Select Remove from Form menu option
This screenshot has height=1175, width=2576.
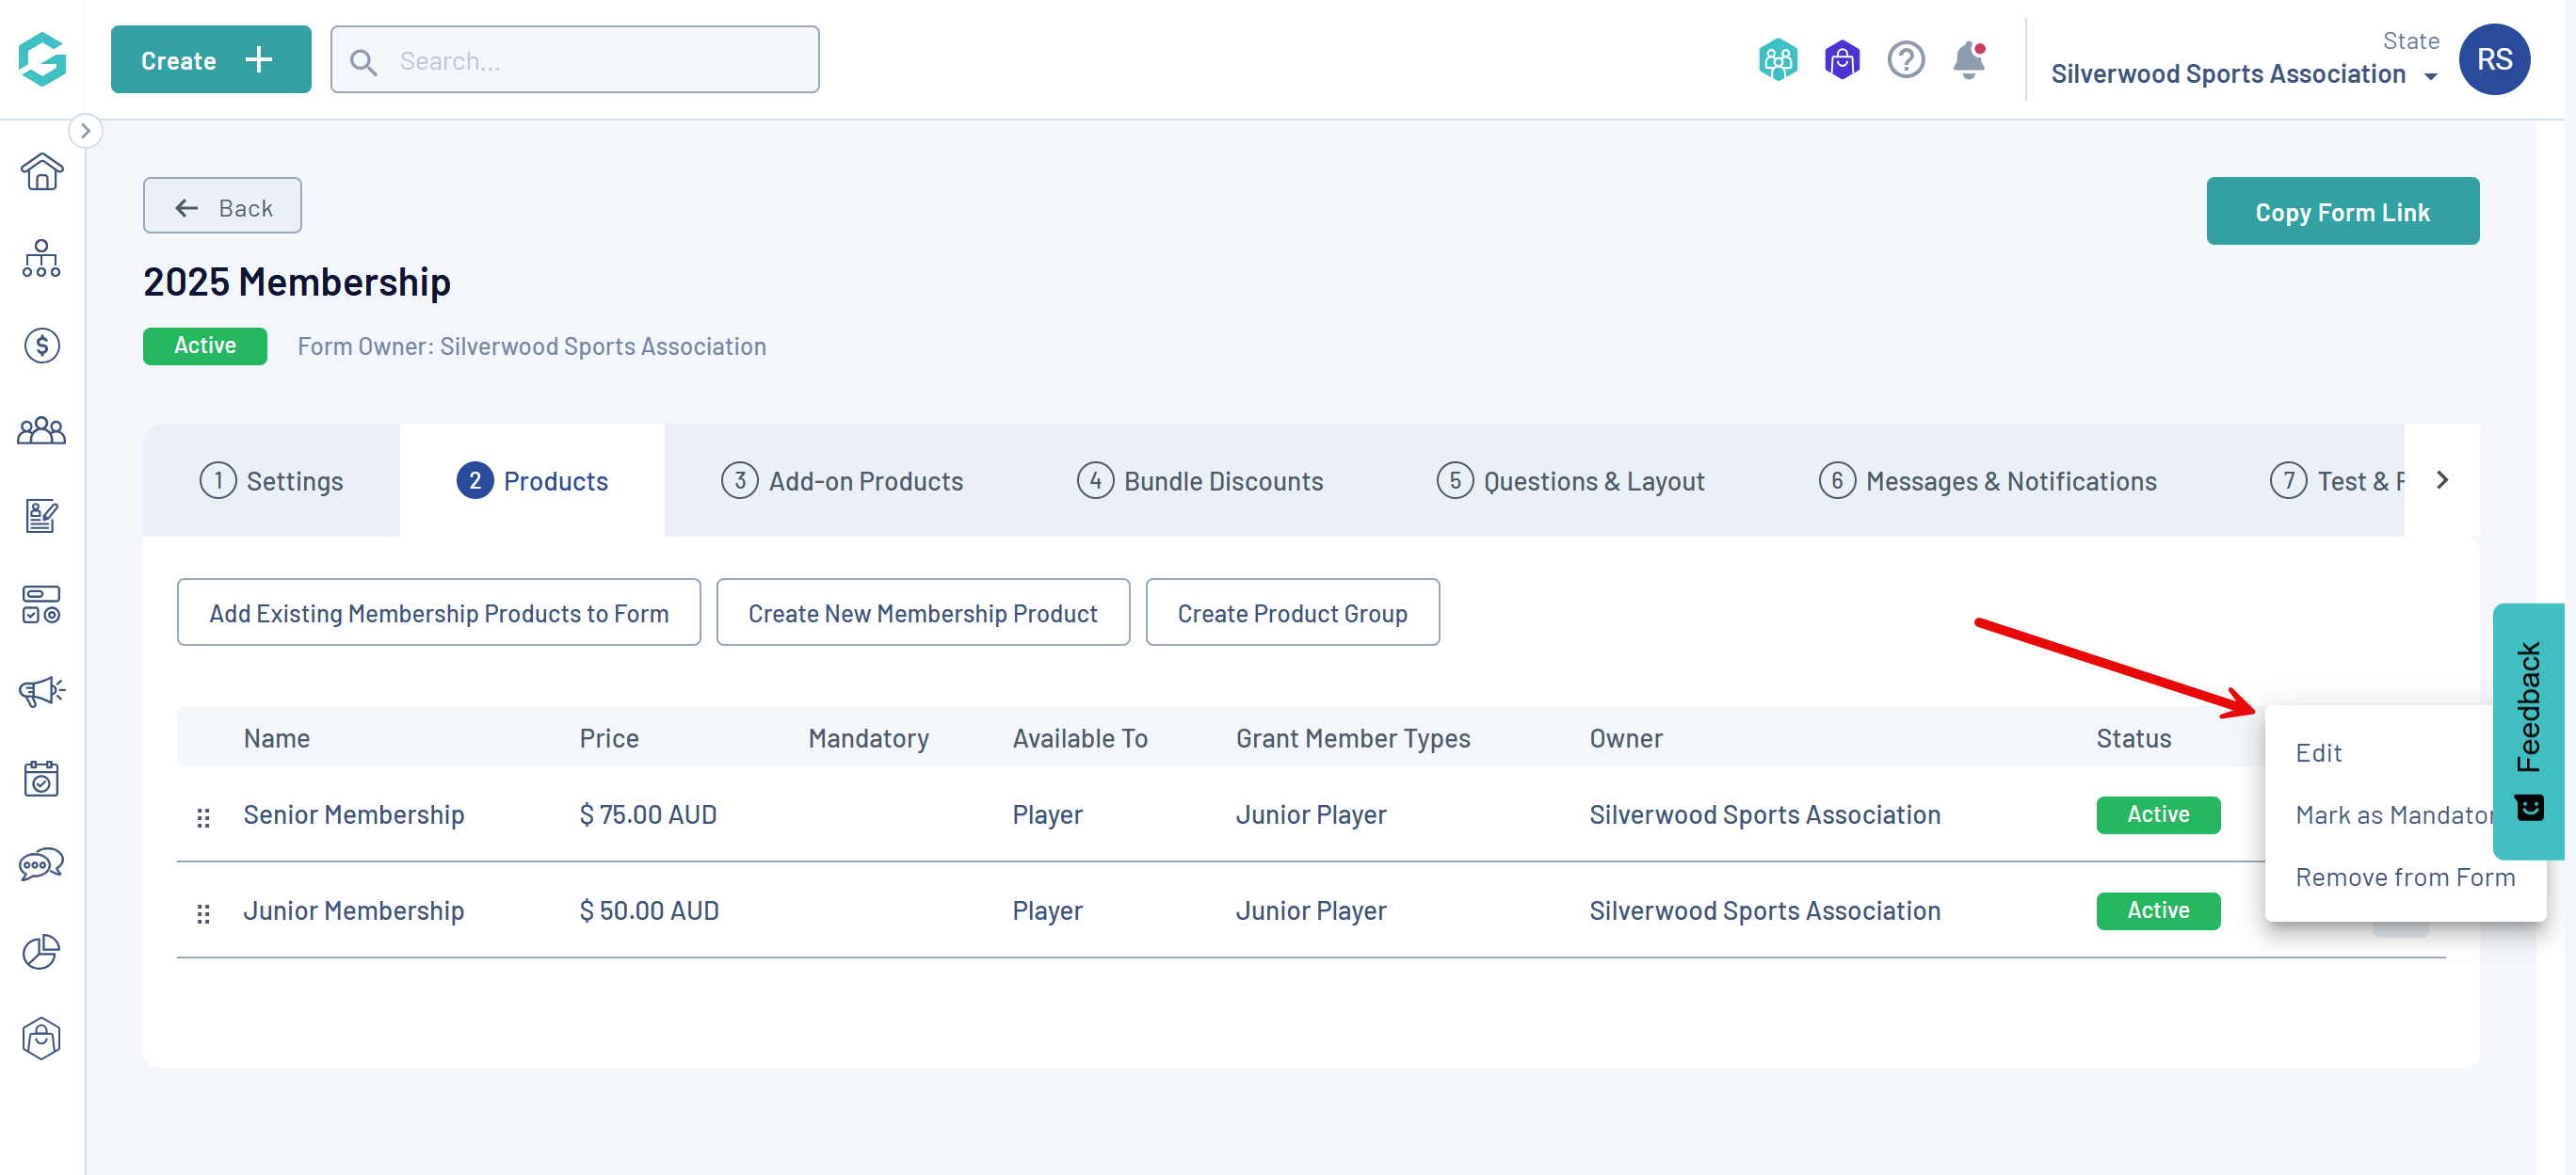(x=2404, y=877)
